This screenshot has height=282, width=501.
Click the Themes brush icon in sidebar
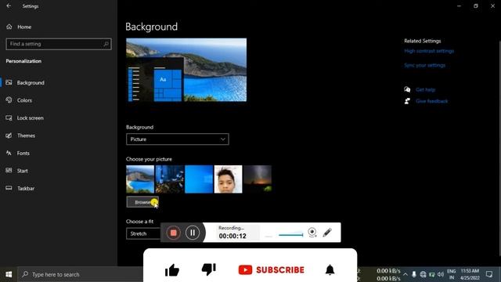coord(9,136)
